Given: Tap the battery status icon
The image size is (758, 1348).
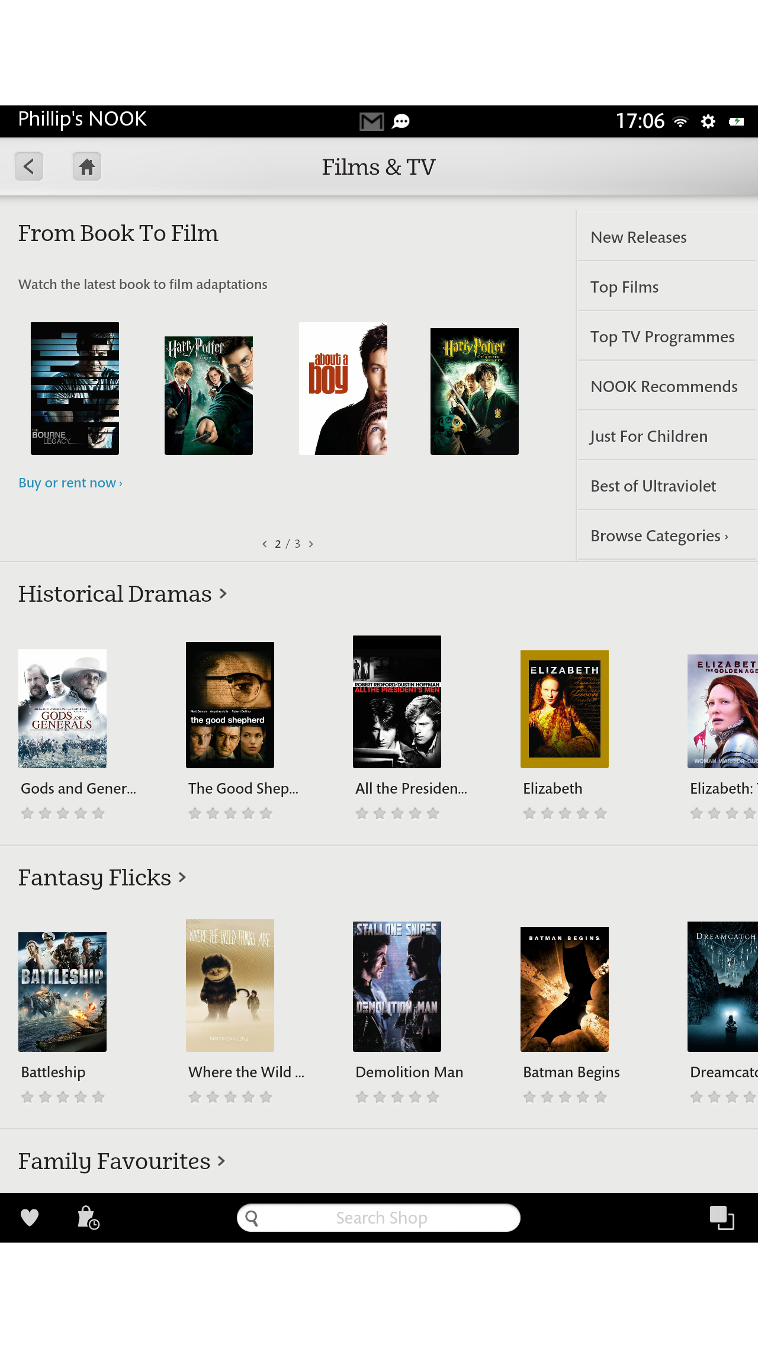Looking at the screenshot, I should click(737, 121).
